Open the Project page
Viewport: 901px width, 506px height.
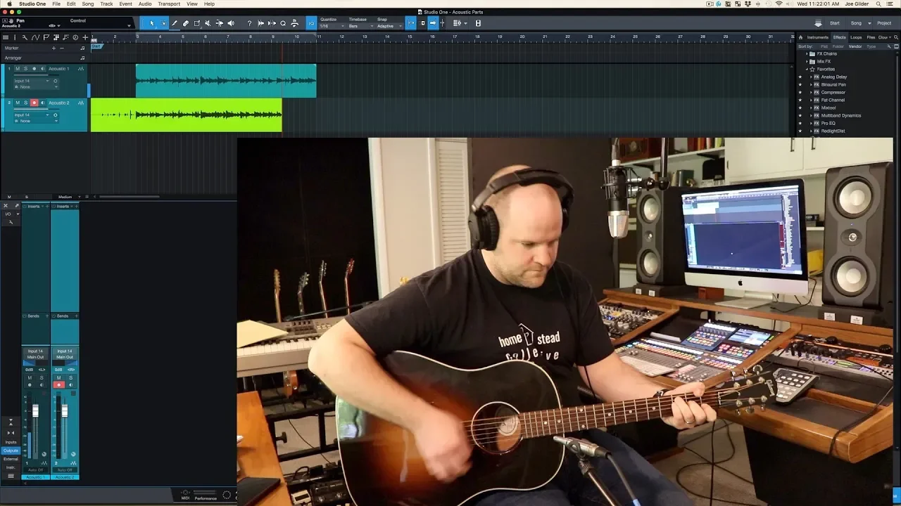point(884,23)
